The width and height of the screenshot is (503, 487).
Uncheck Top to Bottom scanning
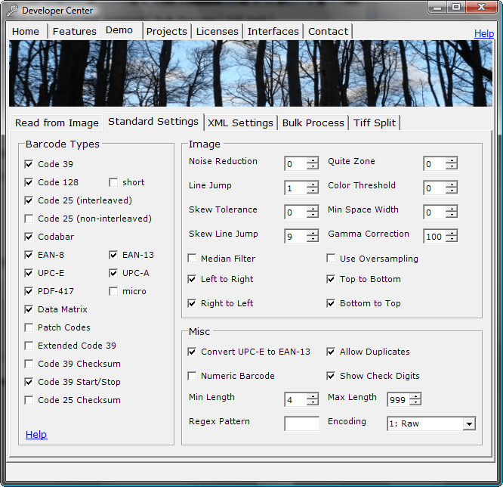click(x=331, y=279)
